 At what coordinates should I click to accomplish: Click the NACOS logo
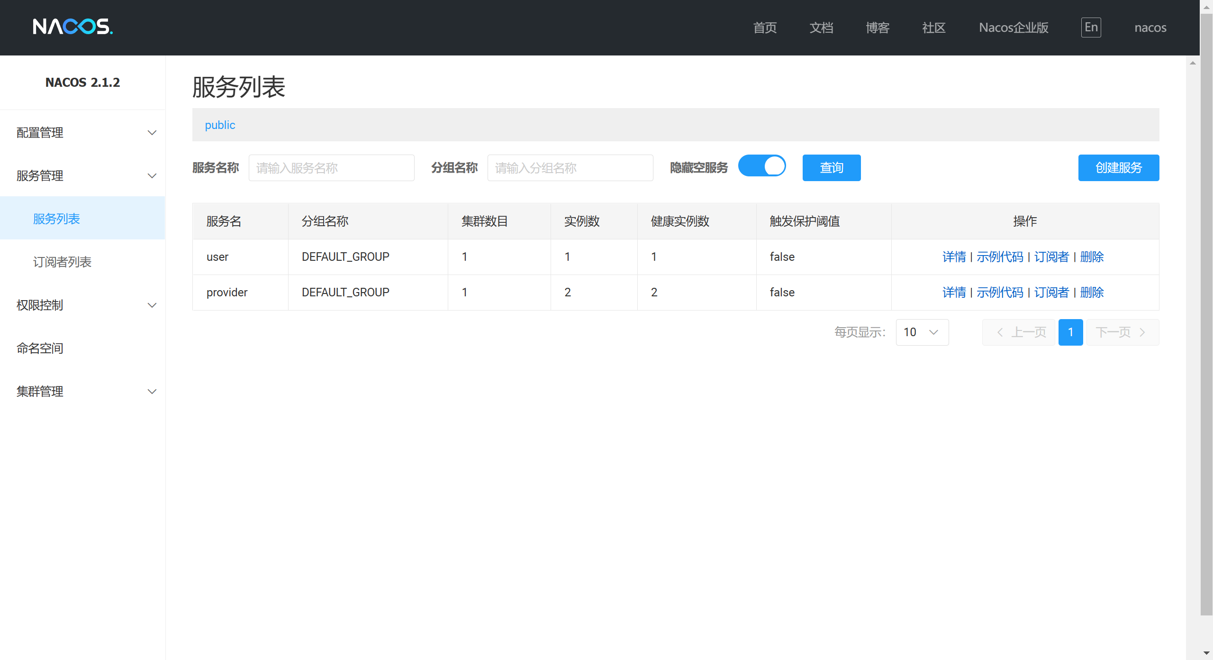72,27
